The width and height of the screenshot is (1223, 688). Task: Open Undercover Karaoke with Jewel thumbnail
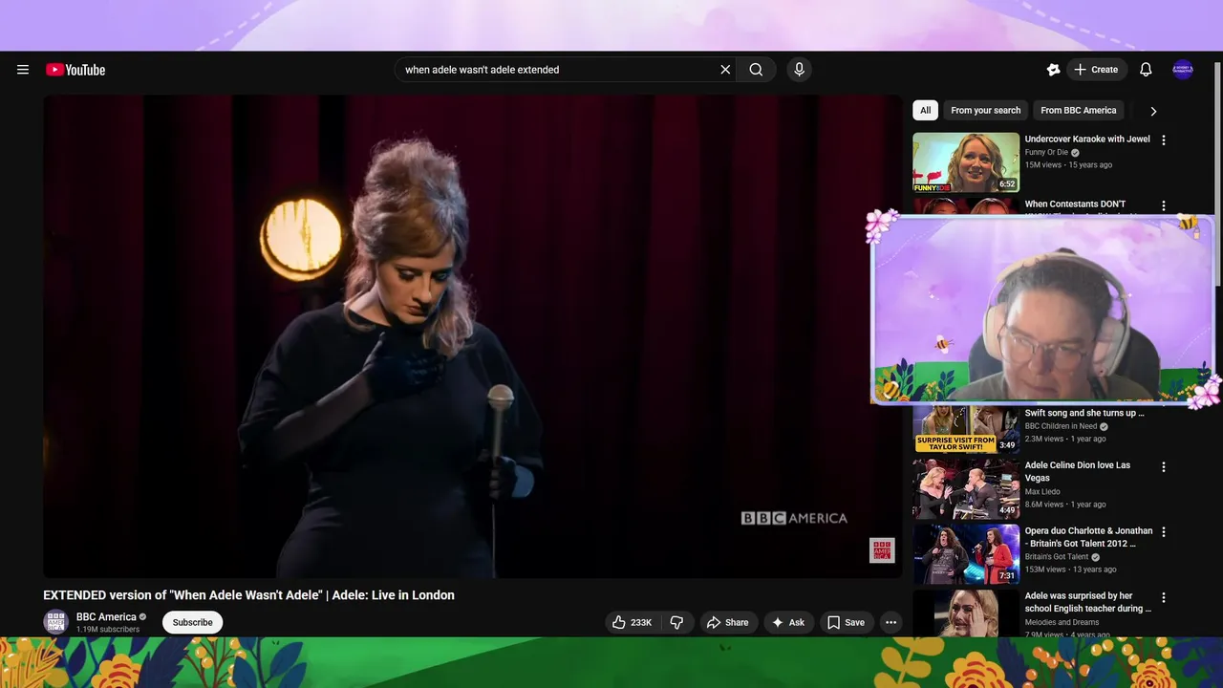tap(966, 162)
